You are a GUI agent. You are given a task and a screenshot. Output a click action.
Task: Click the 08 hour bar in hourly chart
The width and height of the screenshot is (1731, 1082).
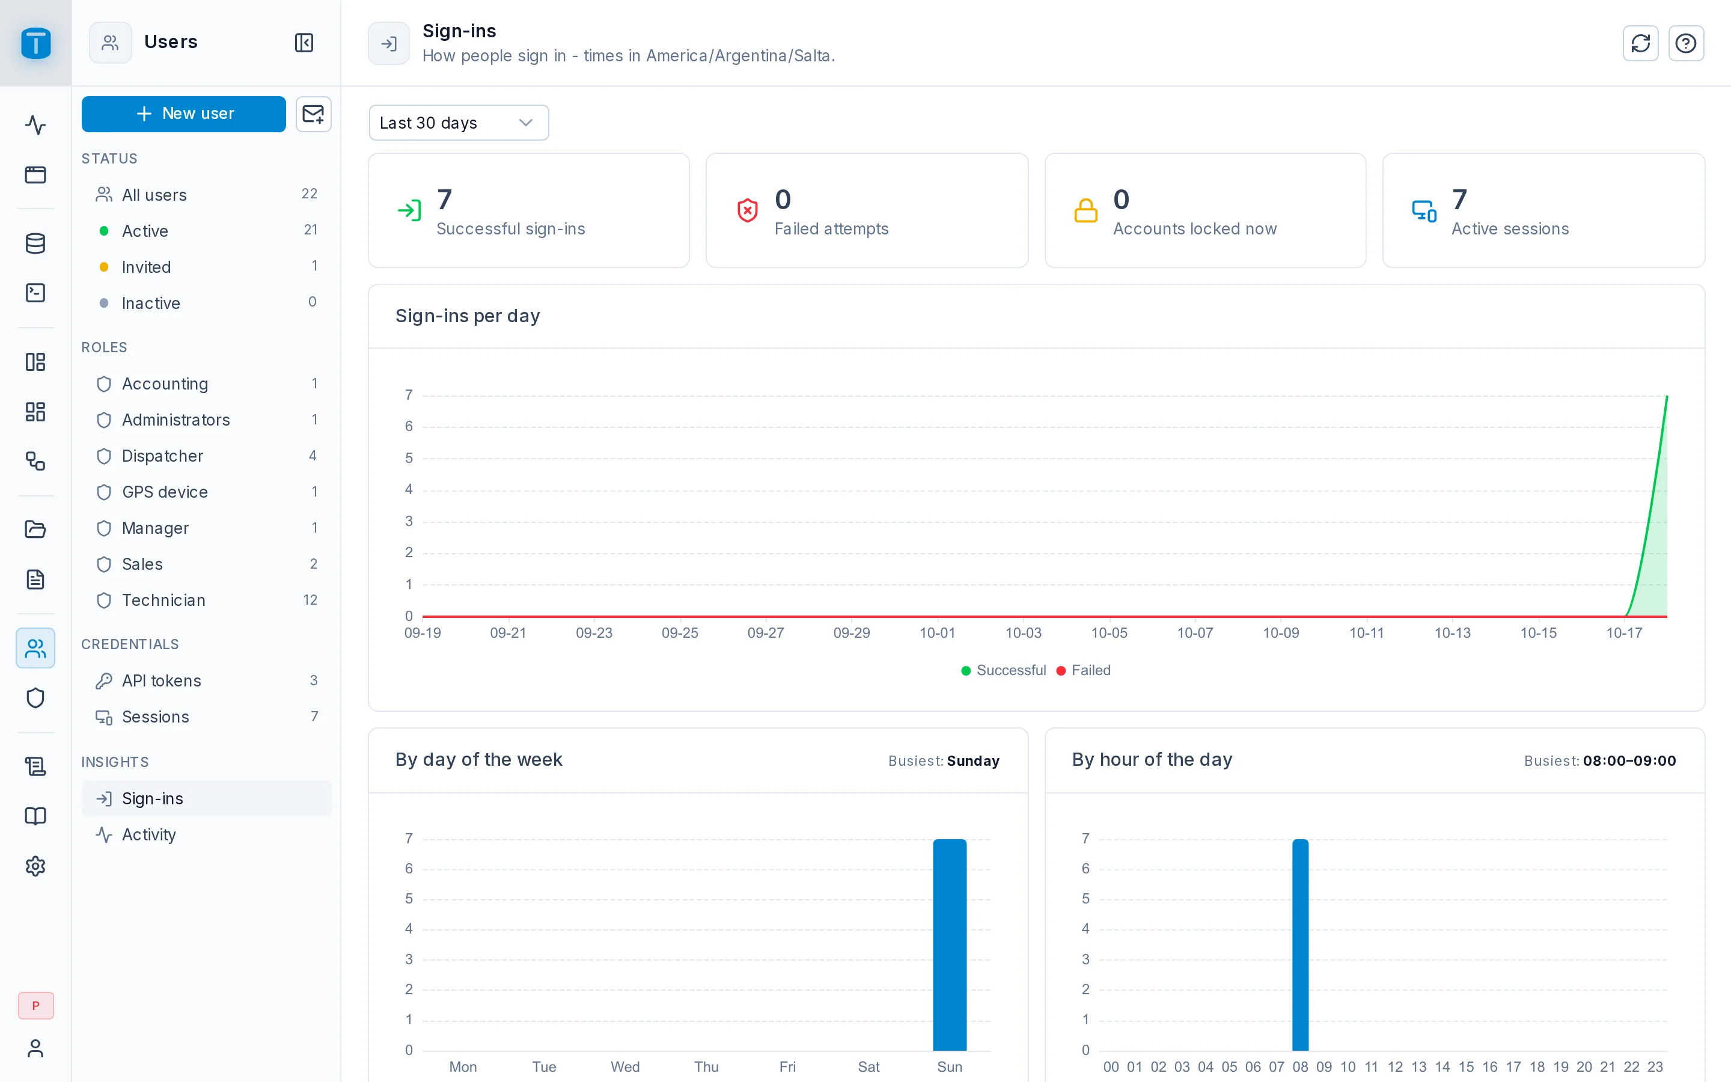(1301, 944)
